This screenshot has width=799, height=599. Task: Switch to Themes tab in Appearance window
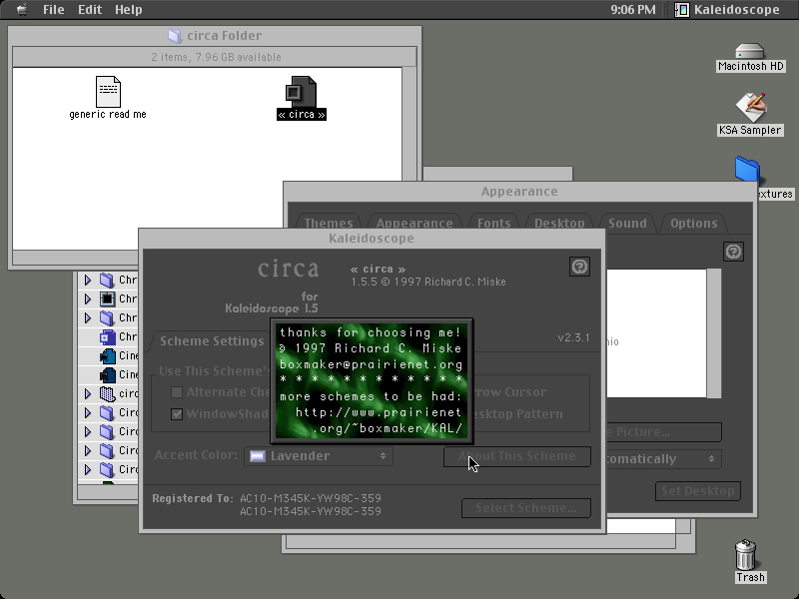tap(329, 223)
